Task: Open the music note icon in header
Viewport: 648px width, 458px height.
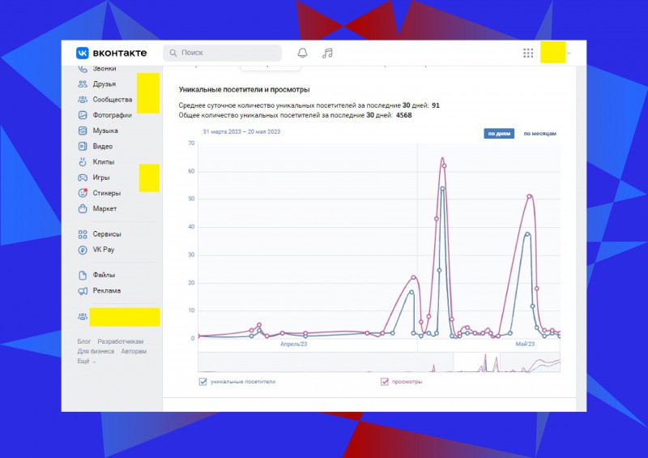Action: coord(327,53)
